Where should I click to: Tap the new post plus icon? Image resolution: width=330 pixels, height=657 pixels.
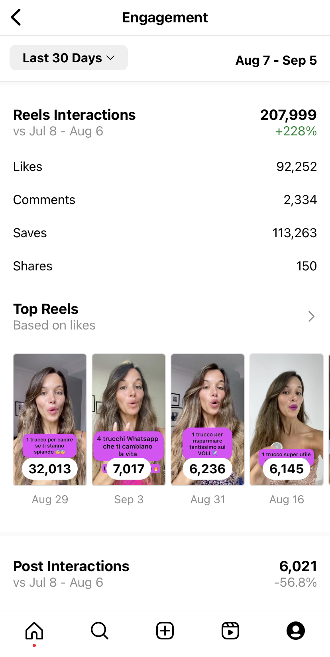click(x=165, y=631)
